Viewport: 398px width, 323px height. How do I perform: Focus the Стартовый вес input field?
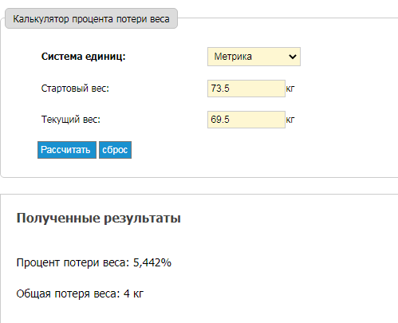coord(246,89)
